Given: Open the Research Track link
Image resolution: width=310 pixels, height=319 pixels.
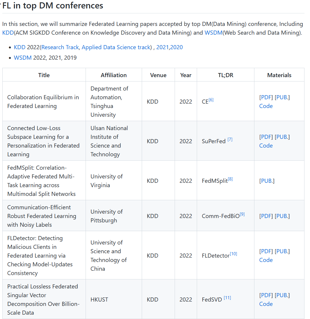Looking at the screenshot, I should [x=60, y=47].
